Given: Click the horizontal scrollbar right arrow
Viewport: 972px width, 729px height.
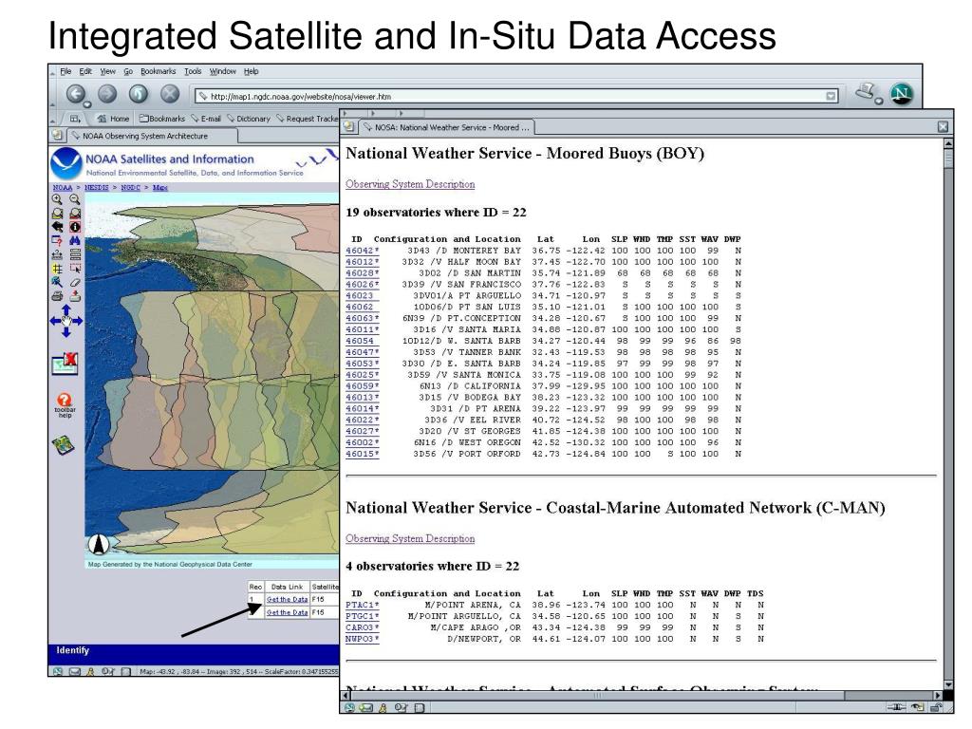Looking at the screenshot, I should tap(938, 696).
